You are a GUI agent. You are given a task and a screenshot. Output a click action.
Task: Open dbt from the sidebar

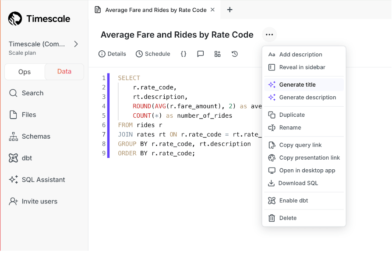tap(27, 158)
